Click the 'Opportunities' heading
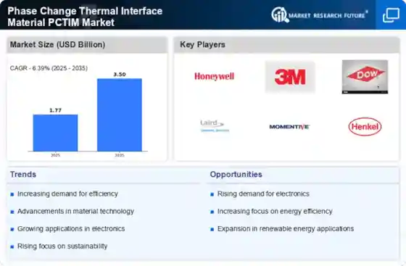Image resolution: width=406 pixels, height=266 pixels. click(236, 175)
